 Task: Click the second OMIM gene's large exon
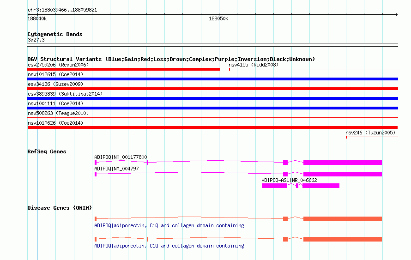tap(343, 239)
